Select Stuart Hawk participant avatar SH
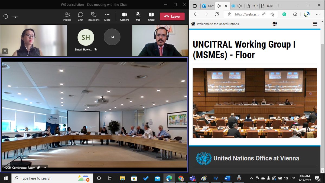 point(86,37)
